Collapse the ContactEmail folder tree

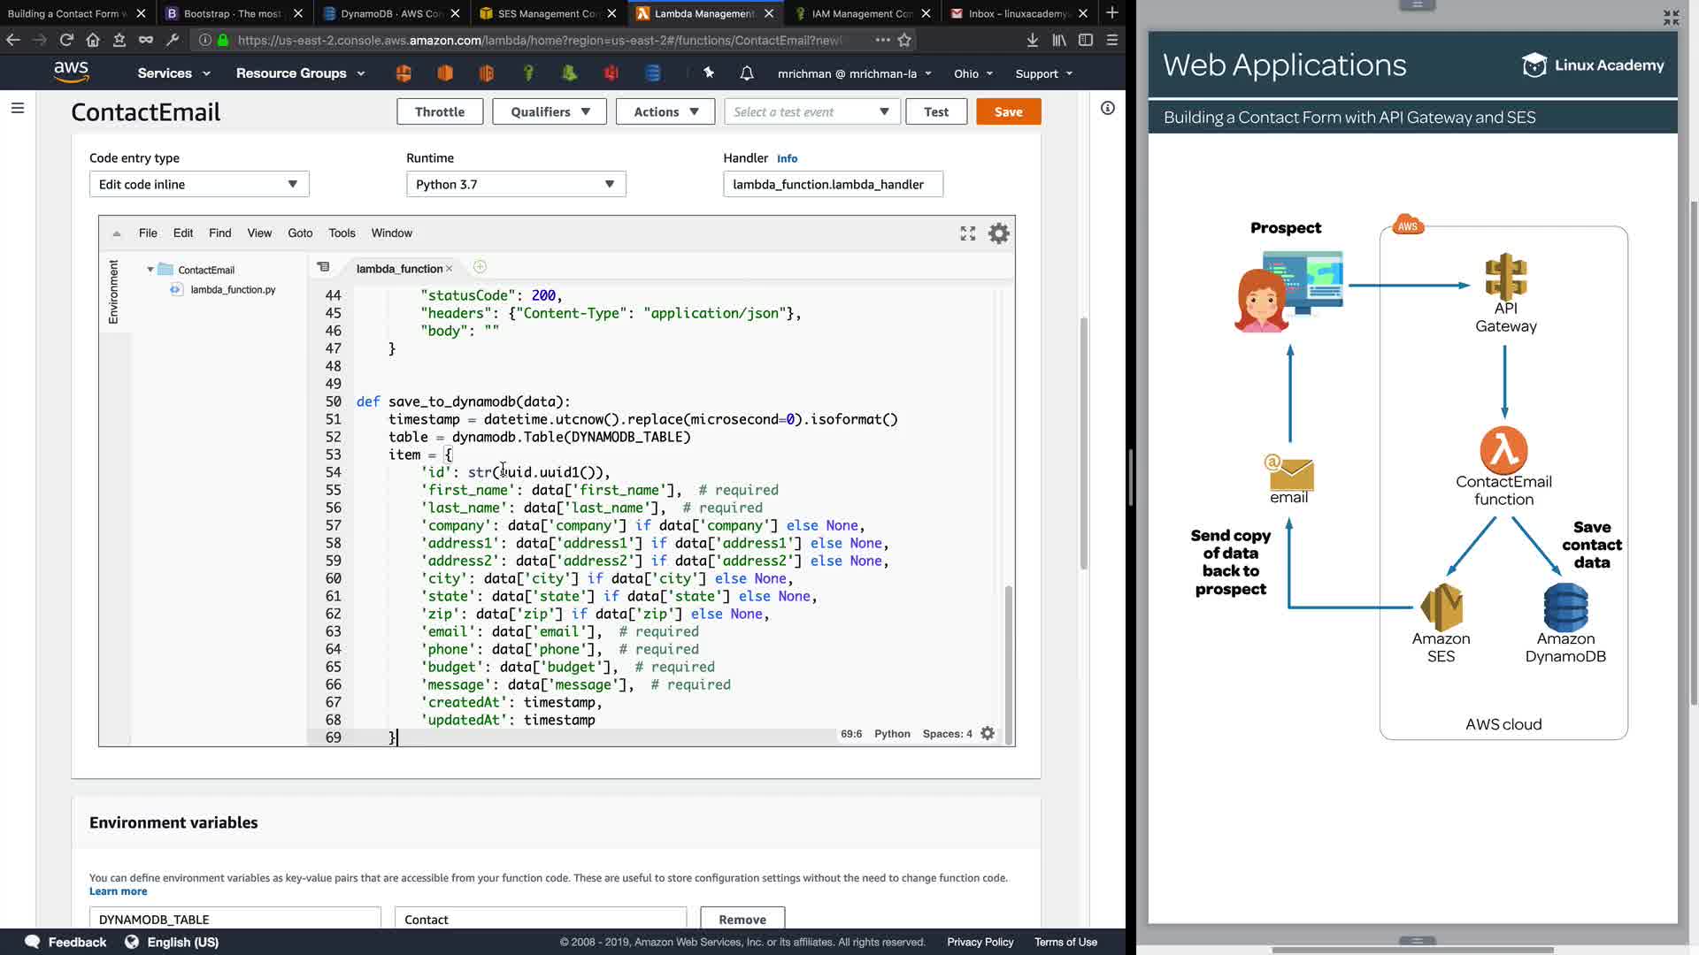[x=150, y=270]
